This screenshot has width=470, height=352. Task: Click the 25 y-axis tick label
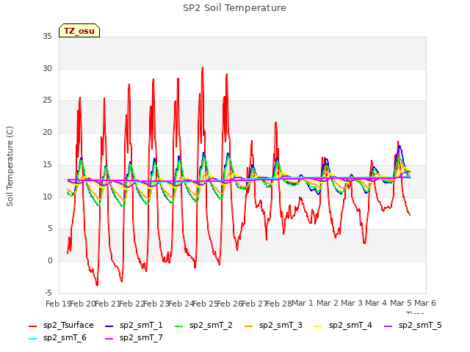[x=47, y=100]
